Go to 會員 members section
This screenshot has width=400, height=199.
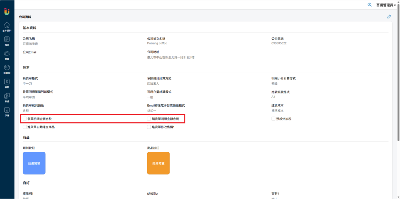tap(7, 55)
